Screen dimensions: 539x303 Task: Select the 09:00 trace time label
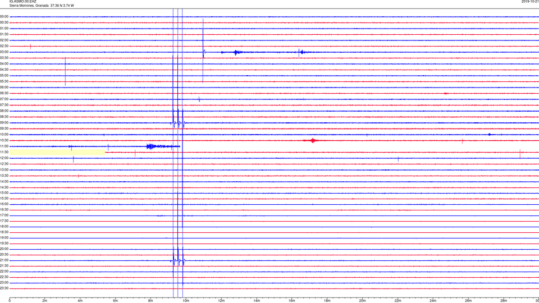tap(4, 123)
